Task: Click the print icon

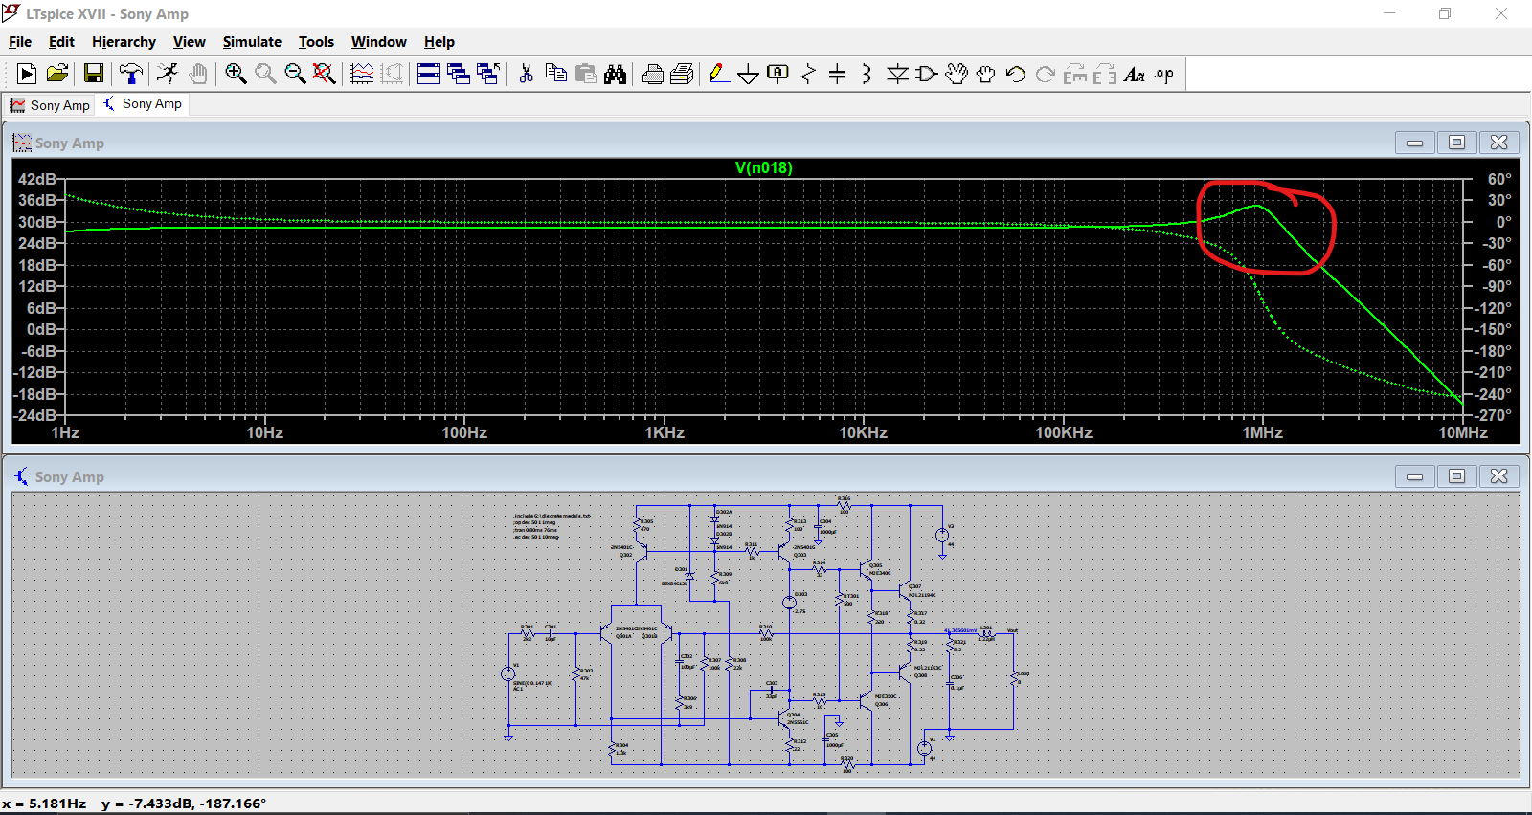Action: [x=652, y=74]
